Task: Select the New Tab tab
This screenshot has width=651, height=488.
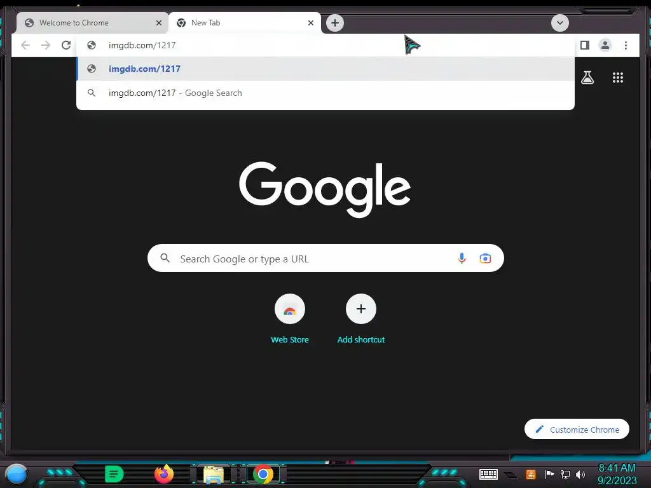Action: [x=245, y=23]
